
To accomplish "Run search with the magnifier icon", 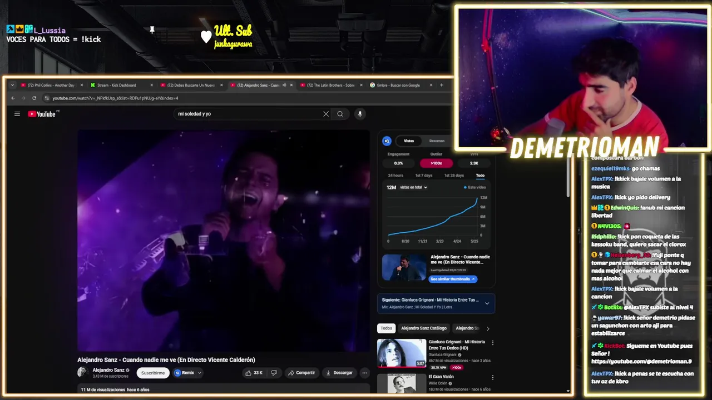I will pyautogui.click(x=340, y=114).
